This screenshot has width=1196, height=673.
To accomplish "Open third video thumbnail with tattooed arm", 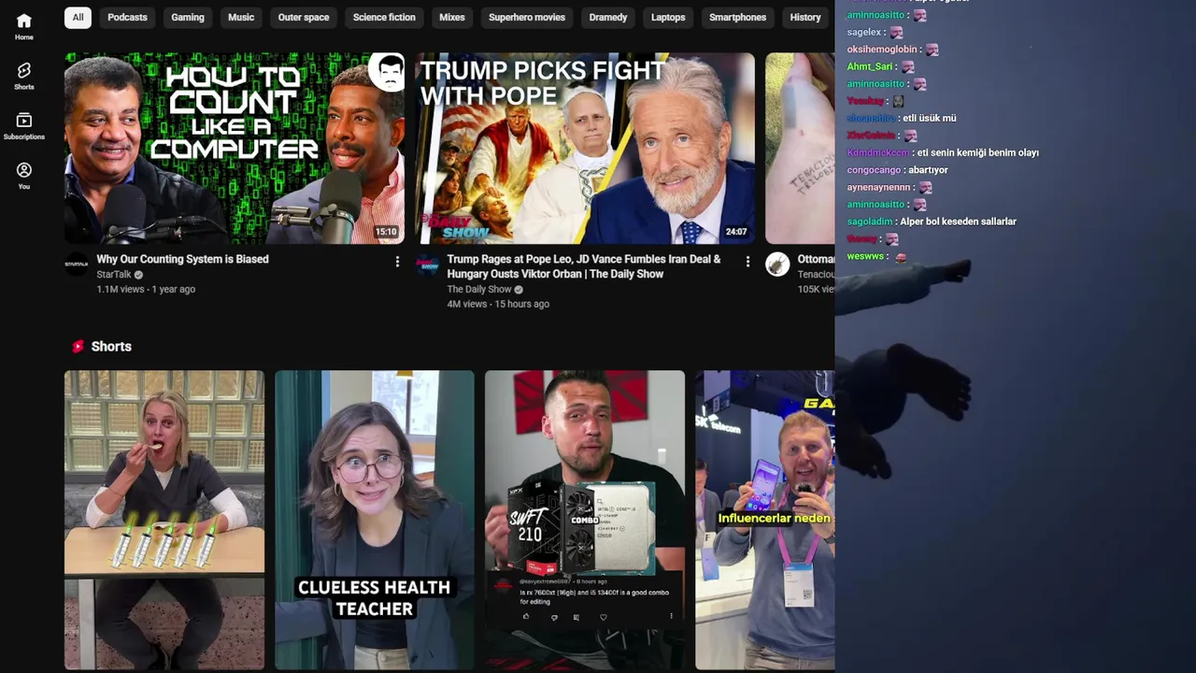I will point(800,149).
